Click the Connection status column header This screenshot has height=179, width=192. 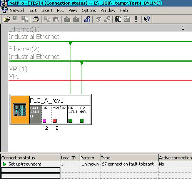(30, 158)
